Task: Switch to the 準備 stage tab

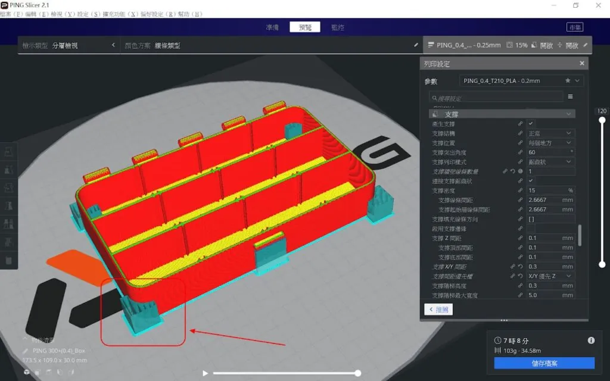Action: [x=272, y=27]
